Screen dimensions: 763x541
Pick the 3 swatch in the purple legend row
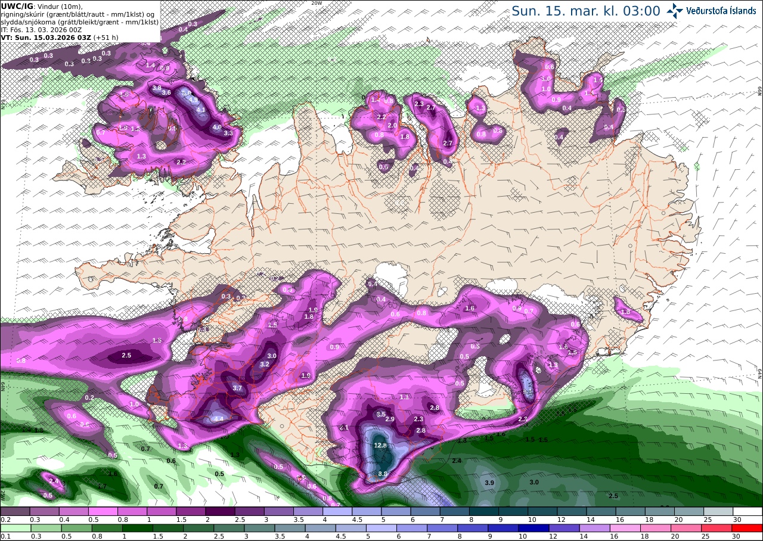pos(278,511)
